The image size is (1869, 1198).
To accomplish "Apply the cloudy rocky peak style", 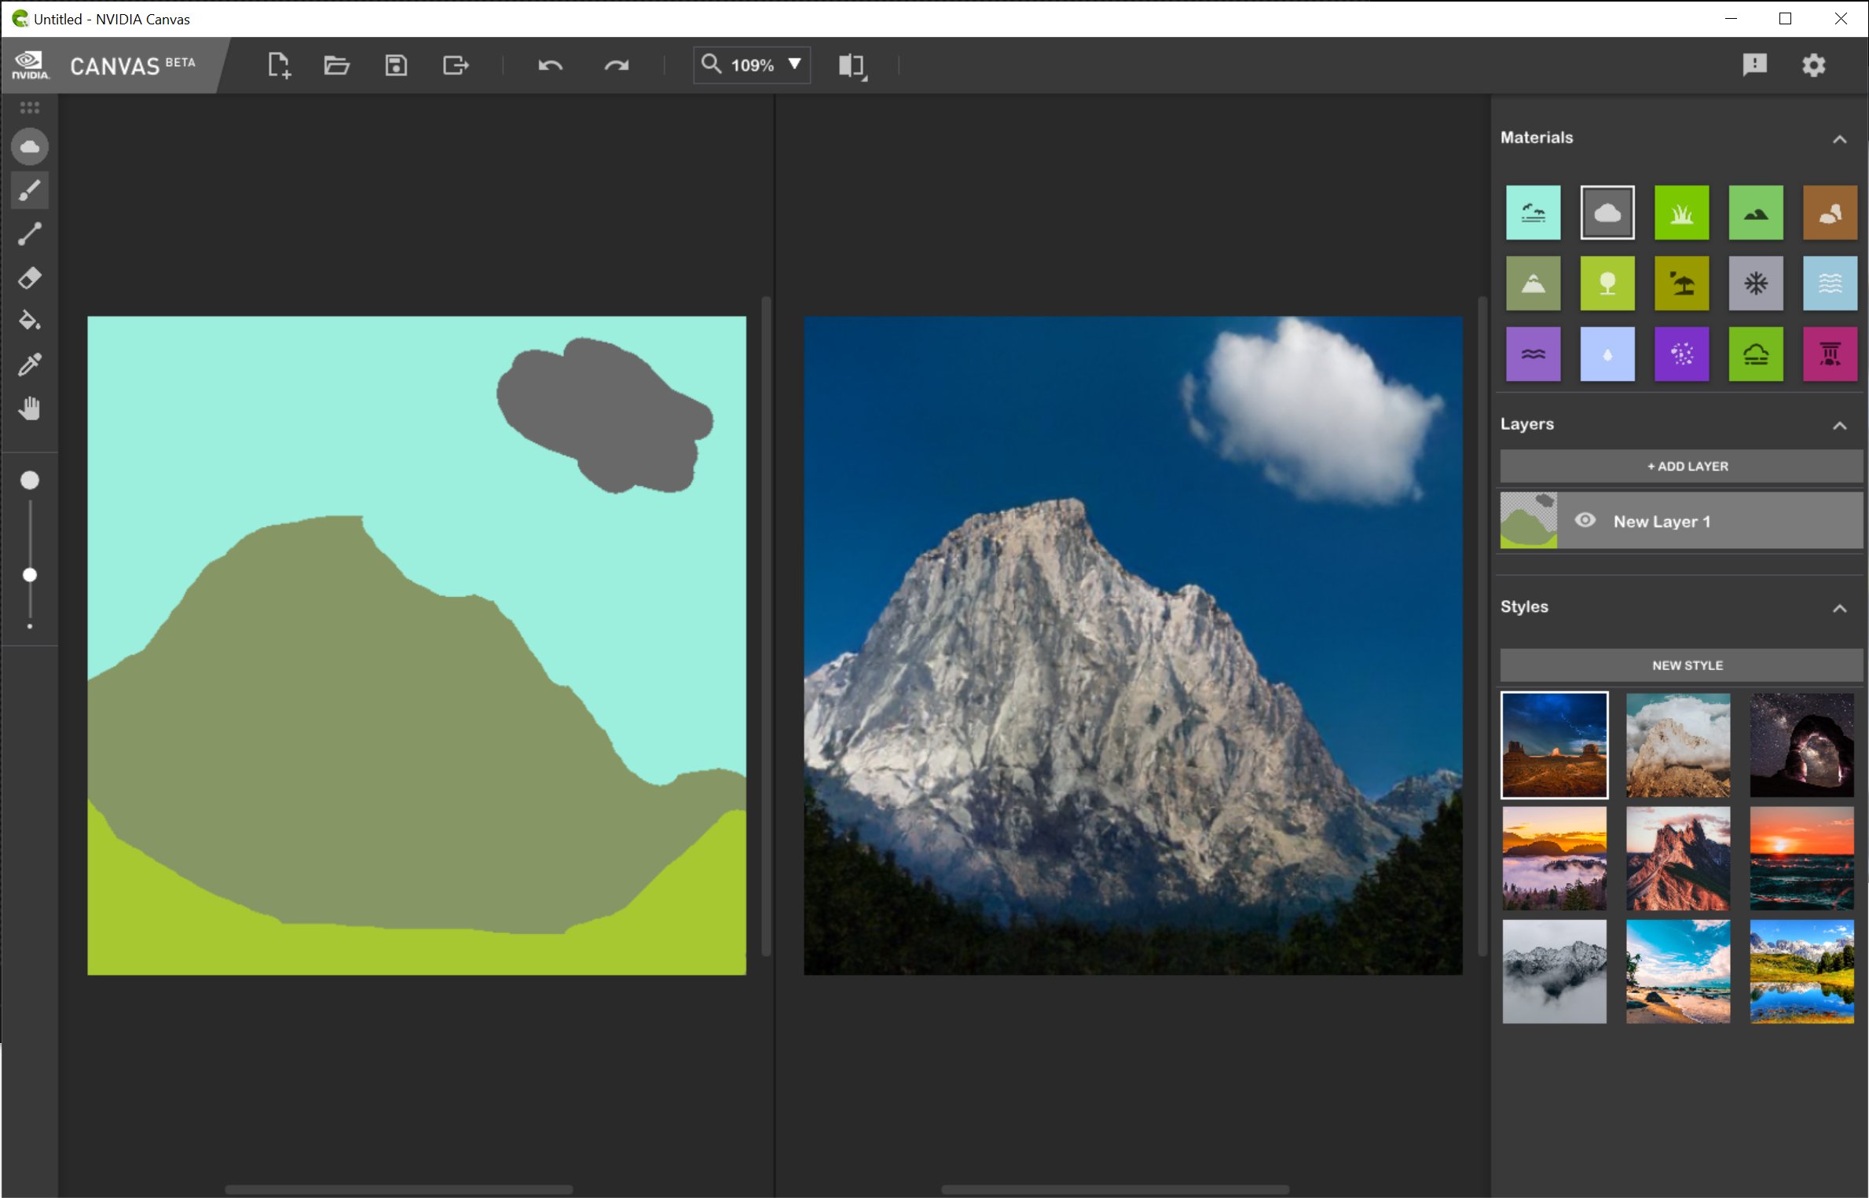I will point(1678,745).
